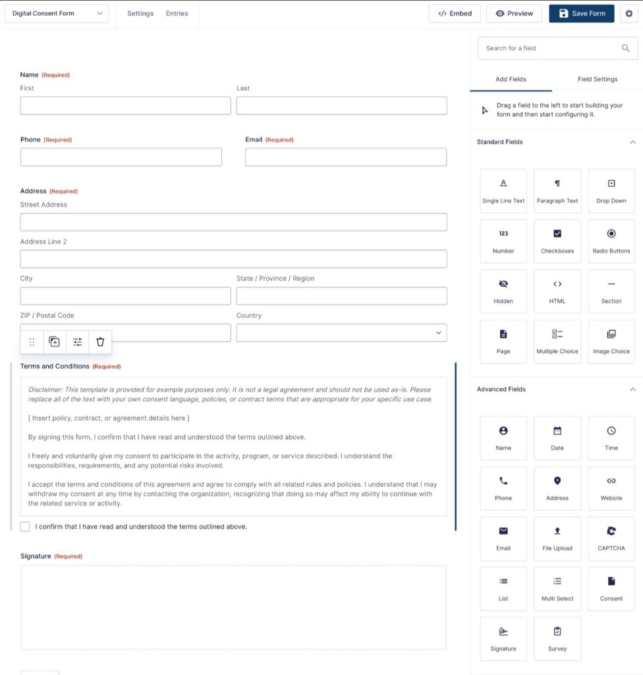This screenshot has width=643, height=675.
Task: Open the Entries page
Action: [177, 13]
